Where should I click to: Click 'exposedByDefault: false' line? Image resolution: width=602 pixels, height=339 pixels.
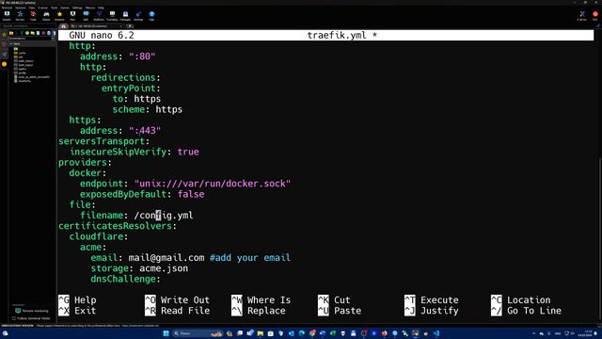(142, 194)
